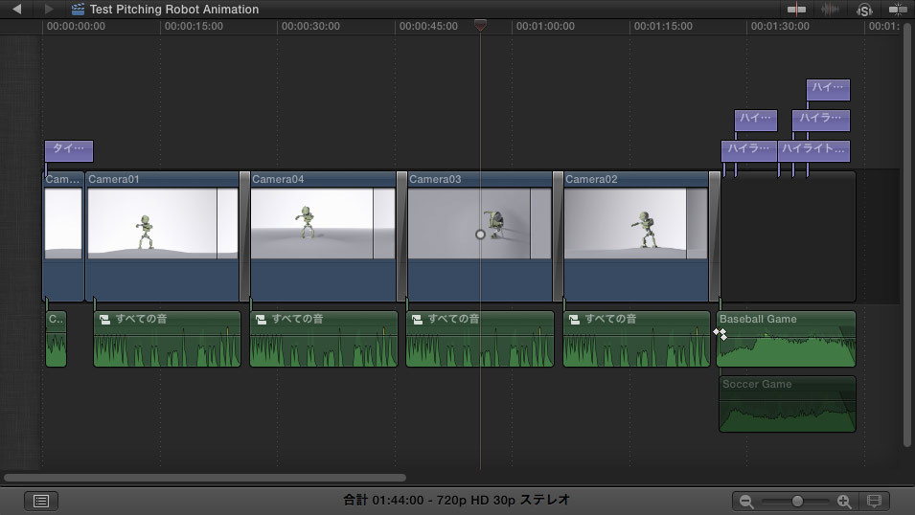915x515 pixels.
Task: Select transition between Camera03 and Camera02
Action: pos(558,236)
